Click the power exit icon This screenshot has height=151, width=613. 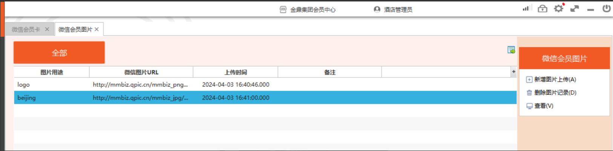606,9
